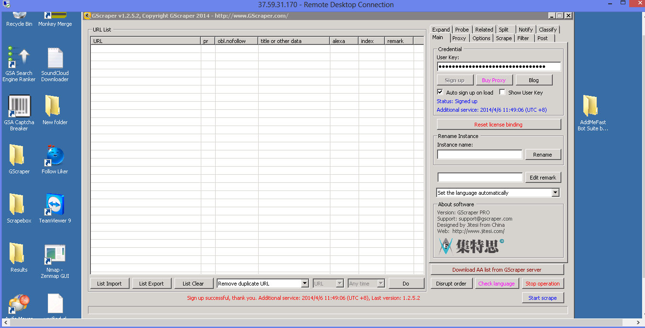The width and height of the screenshot is (645, 328).
Task: Open the GScraper desktop folder
Action: pos(19,159)
